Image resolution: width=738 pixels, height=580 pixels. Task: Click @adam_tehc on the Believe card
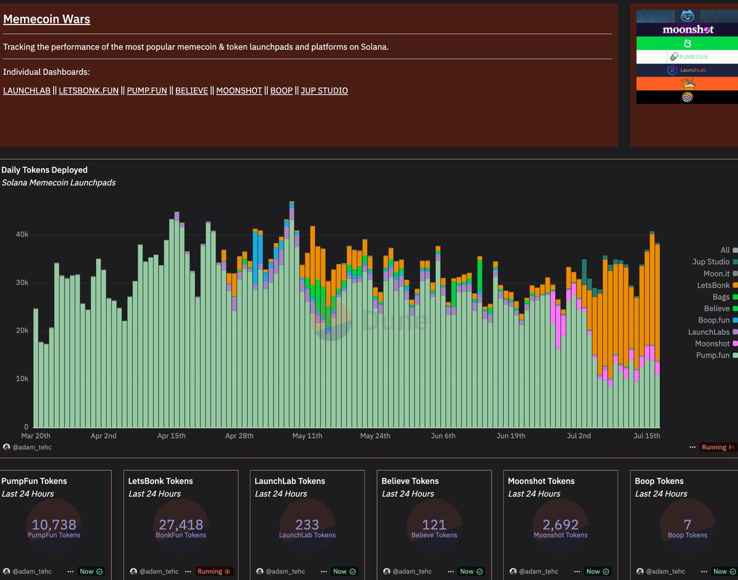[412, 571]
